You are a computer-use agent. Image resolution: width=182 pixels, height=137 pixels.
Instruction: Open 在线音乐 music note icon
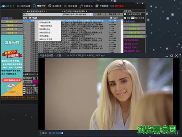point(81,6)
